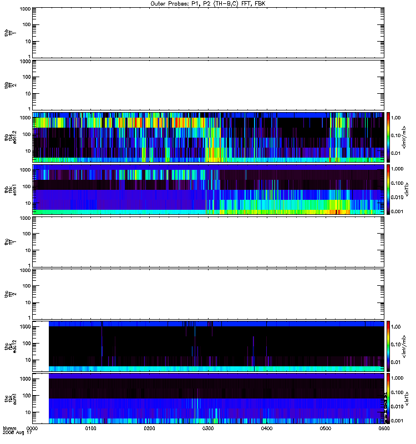Click the "thb fbk scm1" panel axis label
The image size is (416, 444).
coord(10,189)
